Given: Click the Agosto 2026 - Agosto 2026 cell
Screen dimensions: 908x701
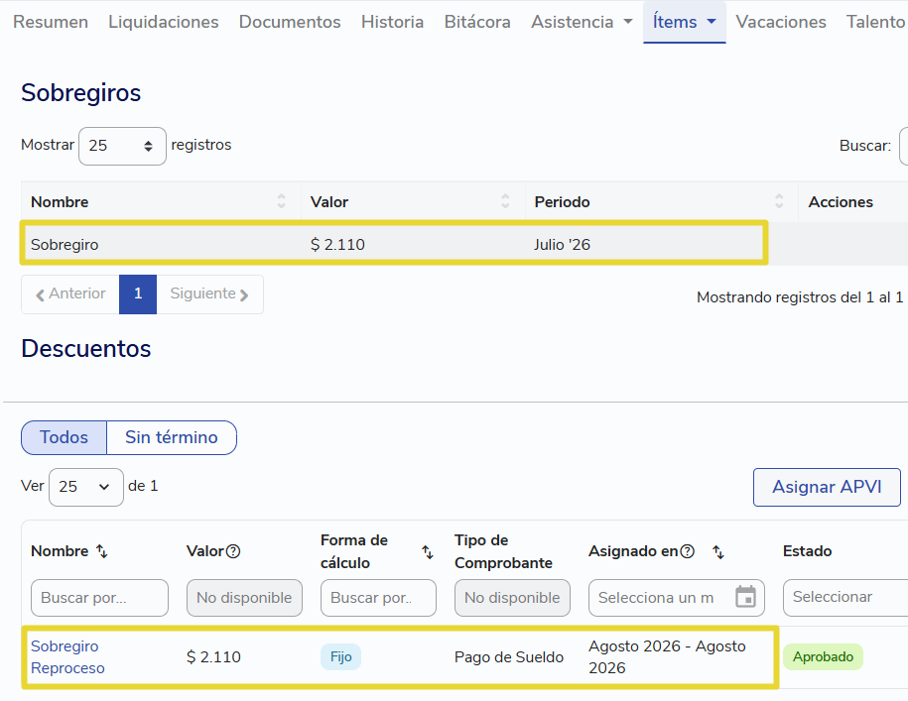Looking at the screenshot, I should point(667,657).
